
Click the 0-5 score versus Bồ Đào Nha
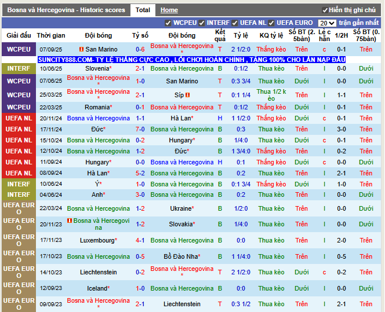[x=140, y=256]
